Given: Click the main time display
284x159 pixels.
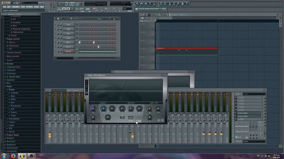Looking at the screenshot, I should [x=70, y=4].
